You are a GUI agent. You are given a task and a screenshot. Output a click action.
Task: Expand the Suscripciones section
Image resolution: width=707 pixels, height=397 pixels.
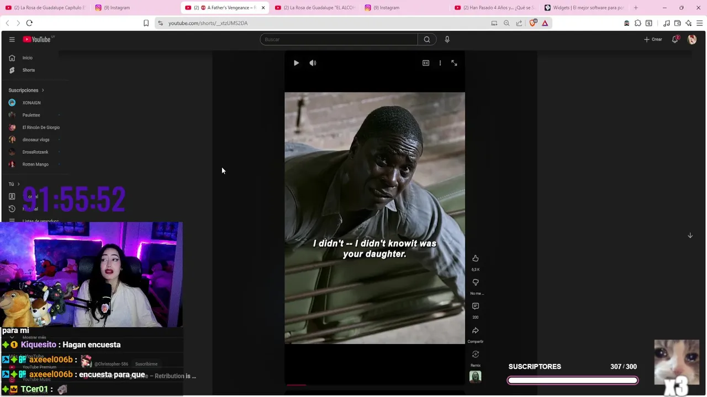point(26,90)
